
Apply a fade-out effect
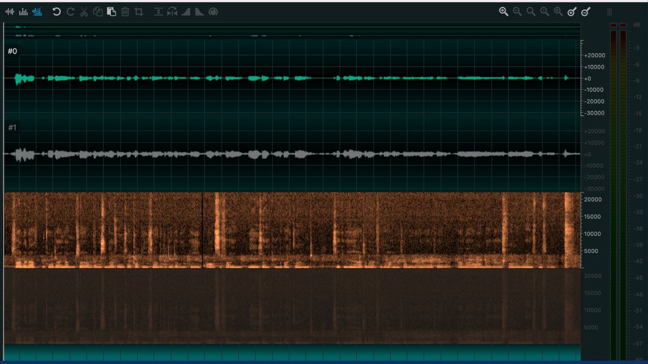point(199,11)
